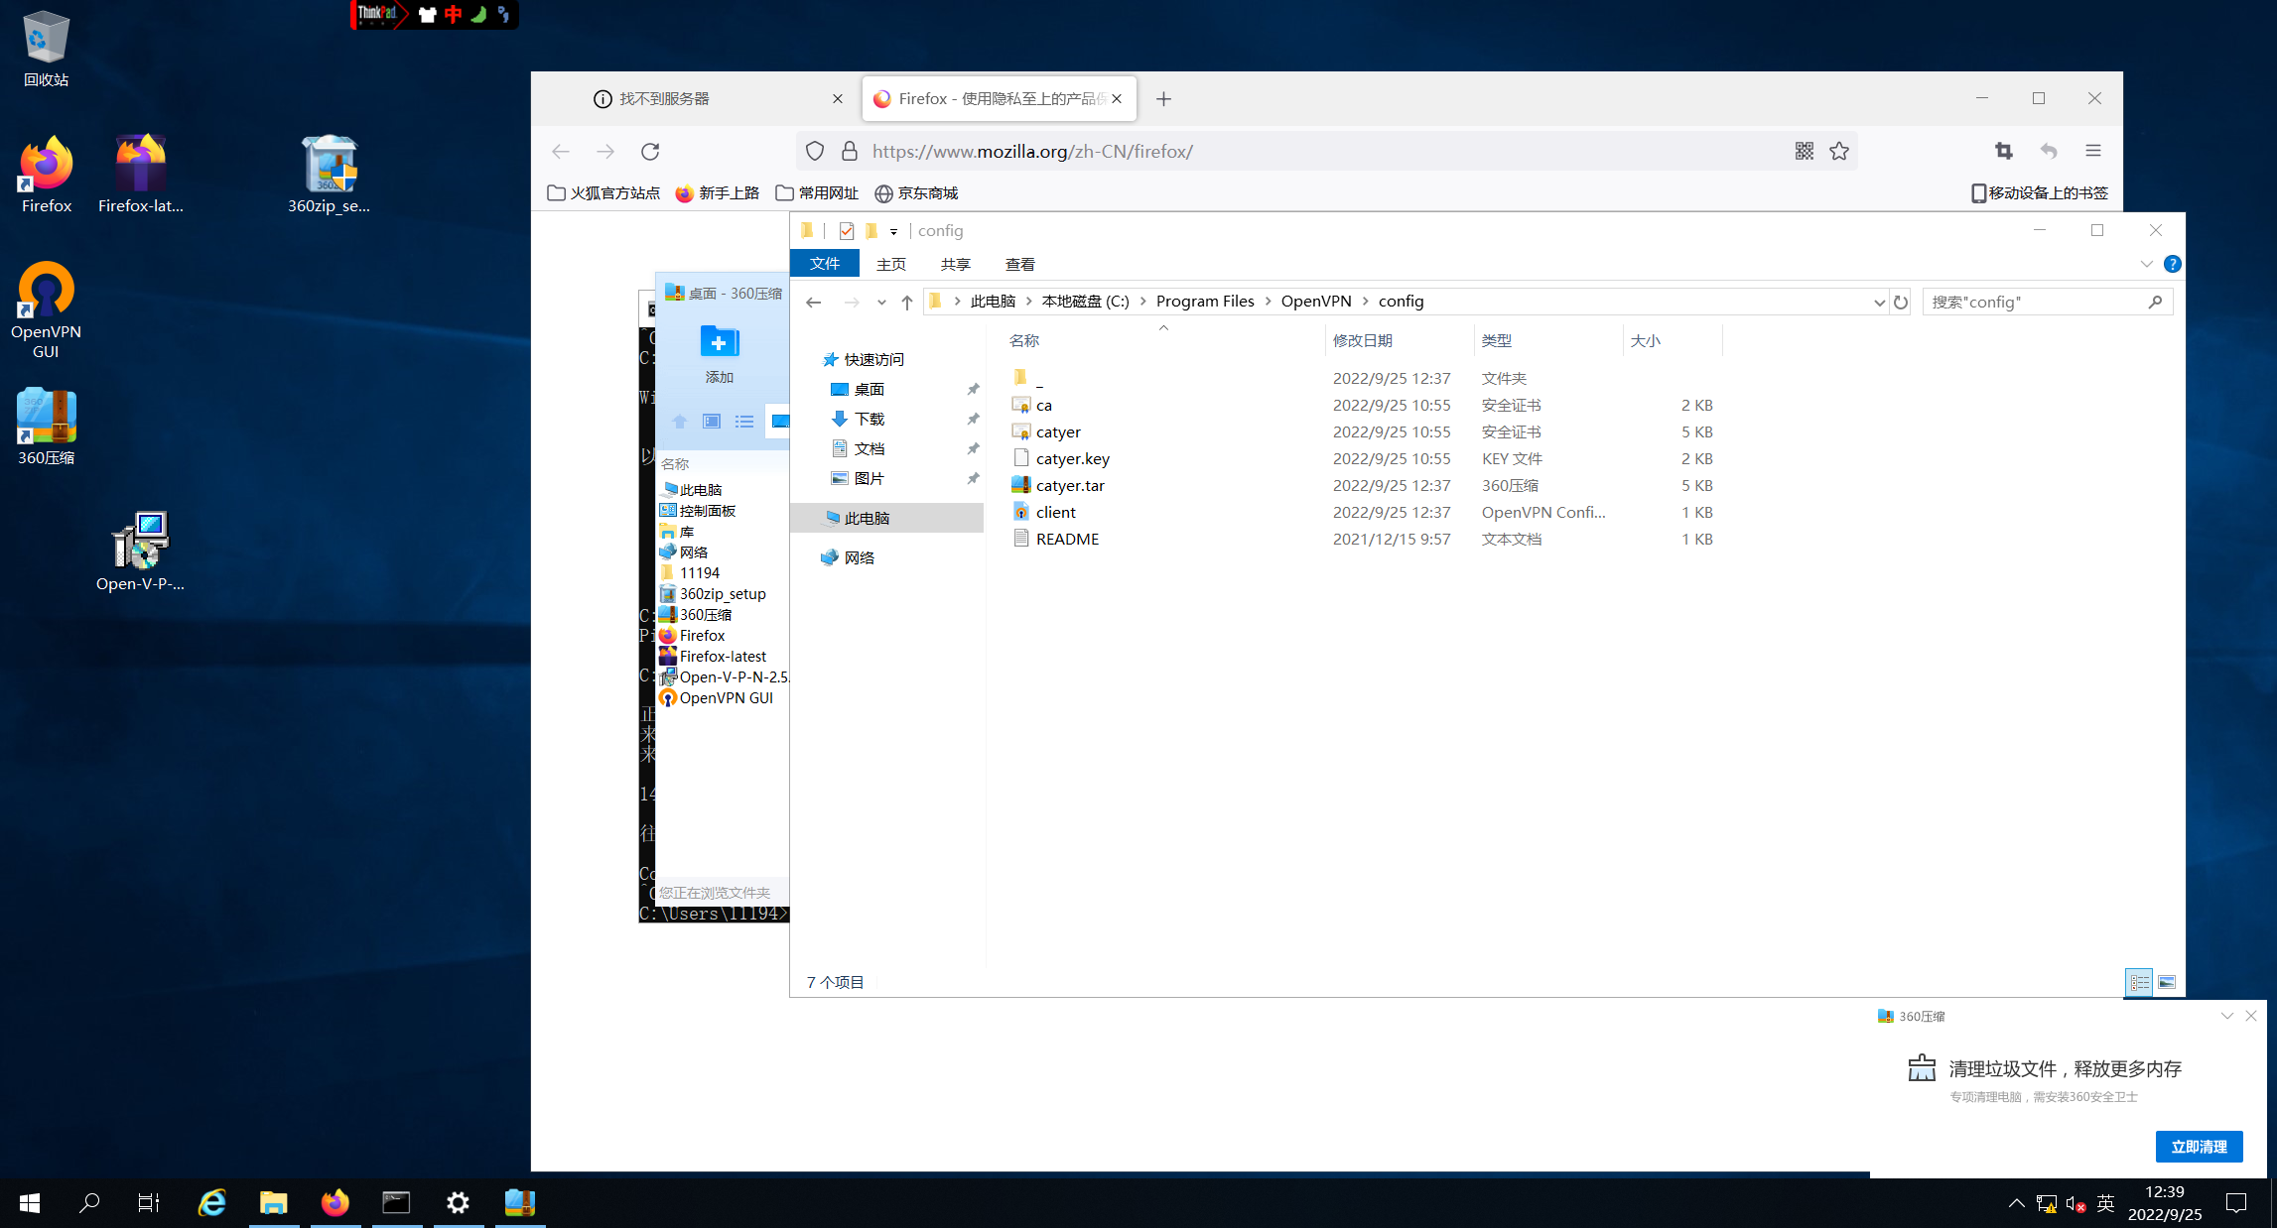Screen dimensions: 2277x1228
Task: Click the Explorer up-directory arrow
Action: click(x=906, y=302)
